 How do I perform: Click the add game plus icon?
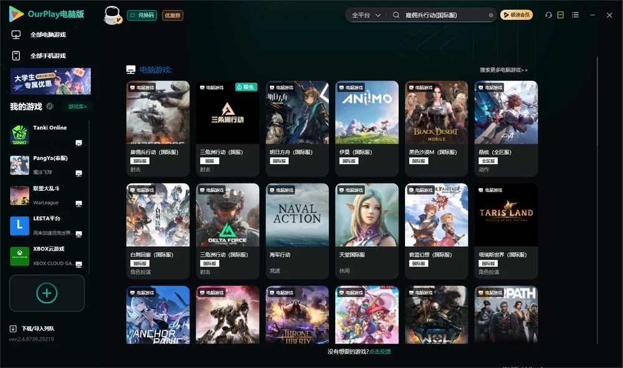[47, 293]
